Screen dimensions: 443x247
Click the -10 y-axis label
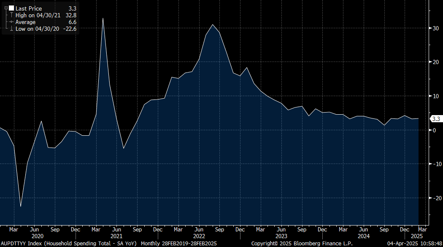(437, 164)
